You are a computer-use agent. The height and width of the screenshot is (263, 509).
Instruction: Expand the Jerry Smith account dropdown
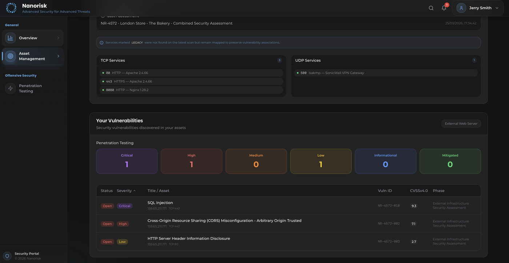[x=497, y=8]
